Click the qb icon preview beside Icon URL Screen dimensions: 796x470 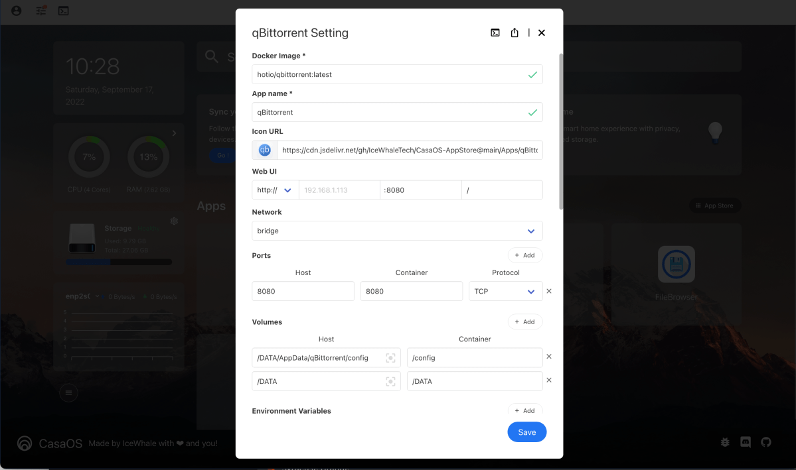point(264,150)
